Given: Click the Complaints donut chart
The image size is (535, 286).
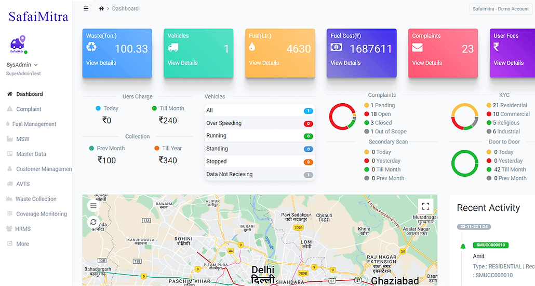Looking at the screenshot, I should coord(342,117).
